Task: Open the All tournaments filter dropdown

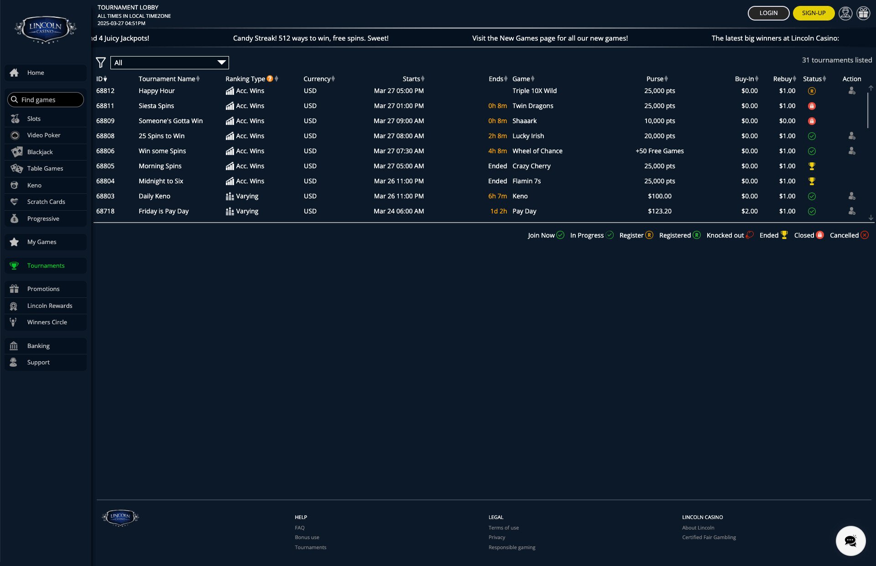Action: coord(169,62)
